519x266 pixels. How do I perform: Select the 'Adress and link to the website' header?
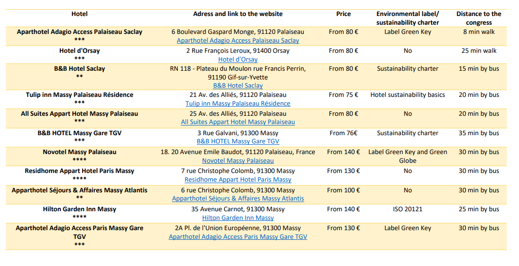pyautogui.click(x=238, y=14)
